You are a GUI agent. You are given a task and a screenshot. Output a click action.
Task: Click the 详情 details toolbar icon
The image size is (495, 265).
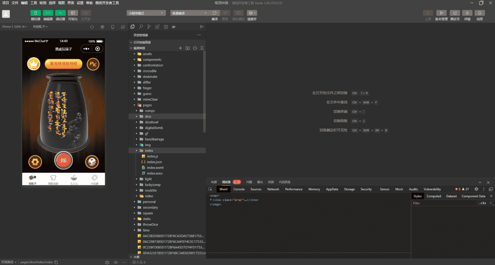(x=467, y=13)
